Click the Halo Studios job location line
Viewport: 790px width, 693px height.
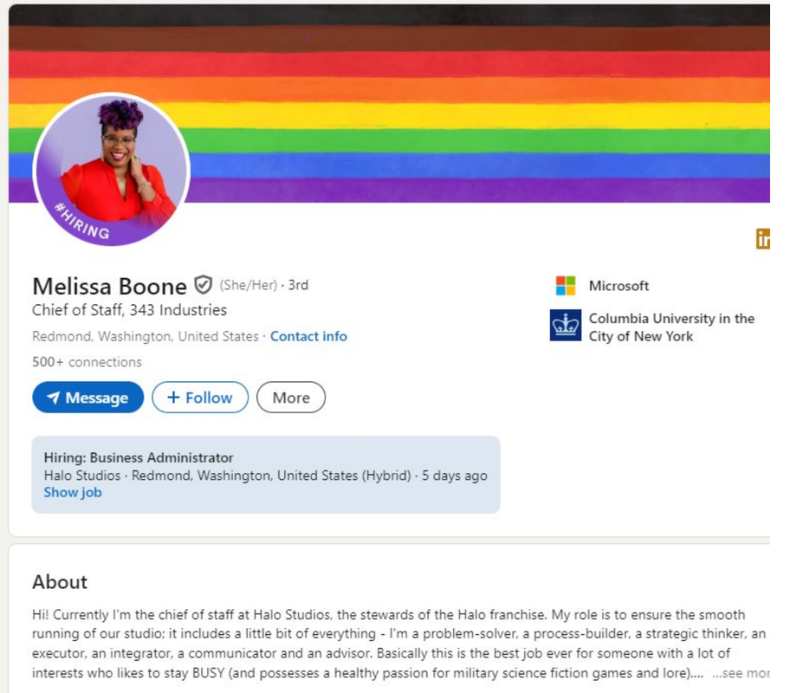tap(266, 476)
